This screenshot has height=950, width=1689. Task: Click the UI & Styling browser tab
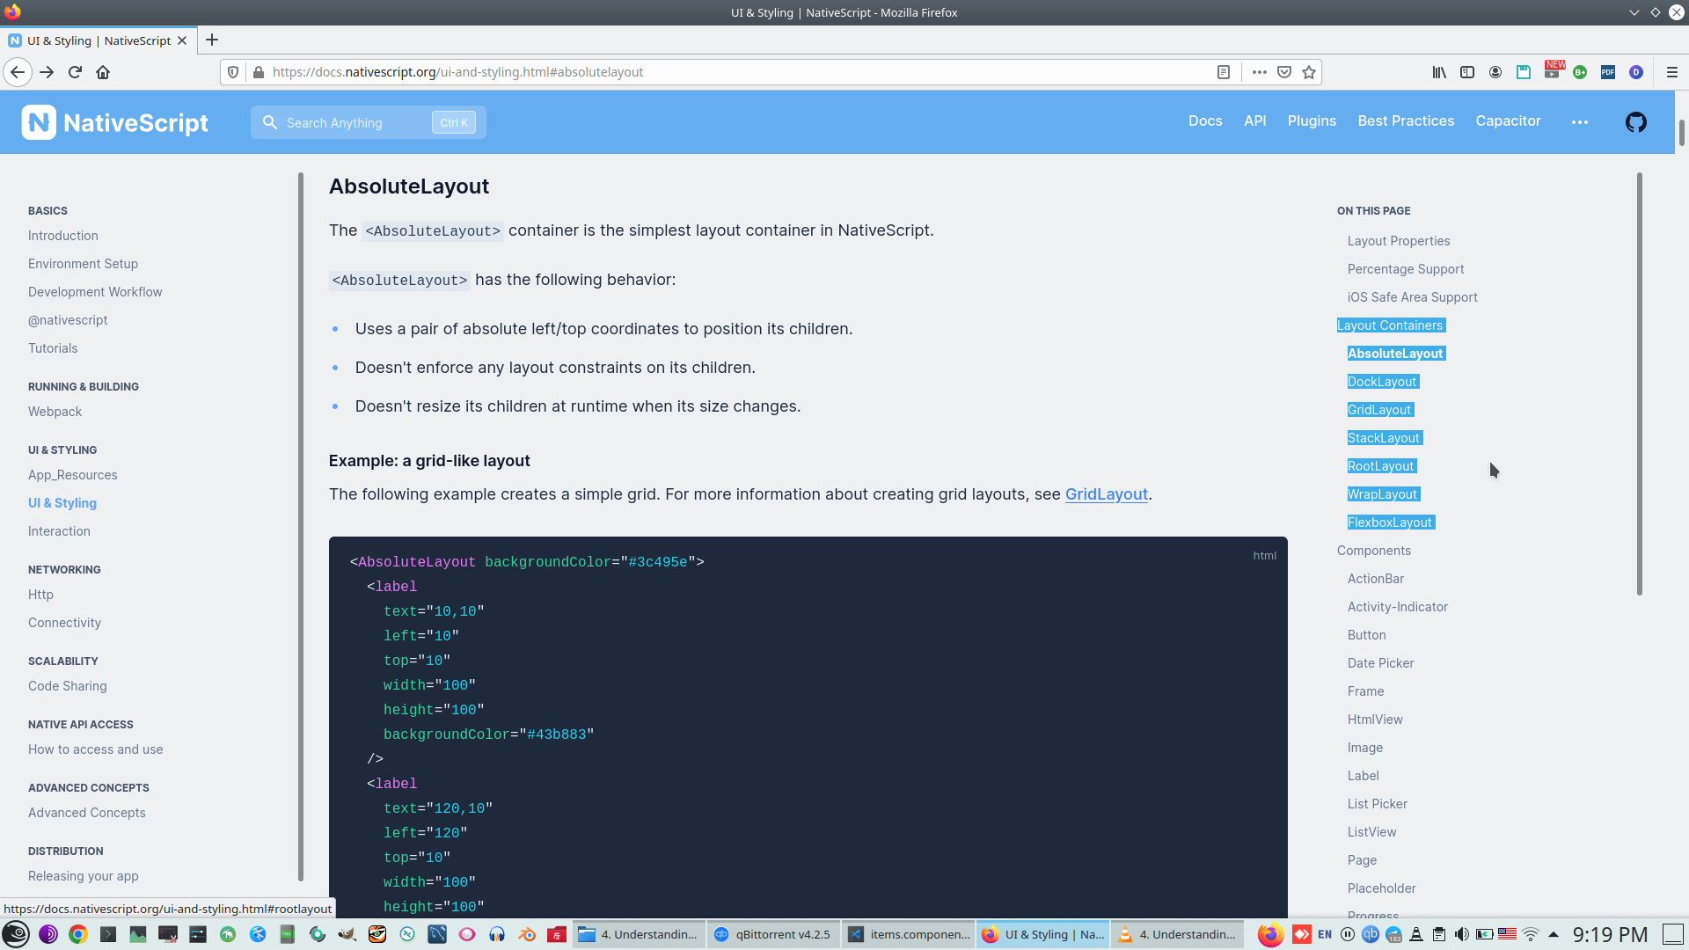click(x=97, y=40)
